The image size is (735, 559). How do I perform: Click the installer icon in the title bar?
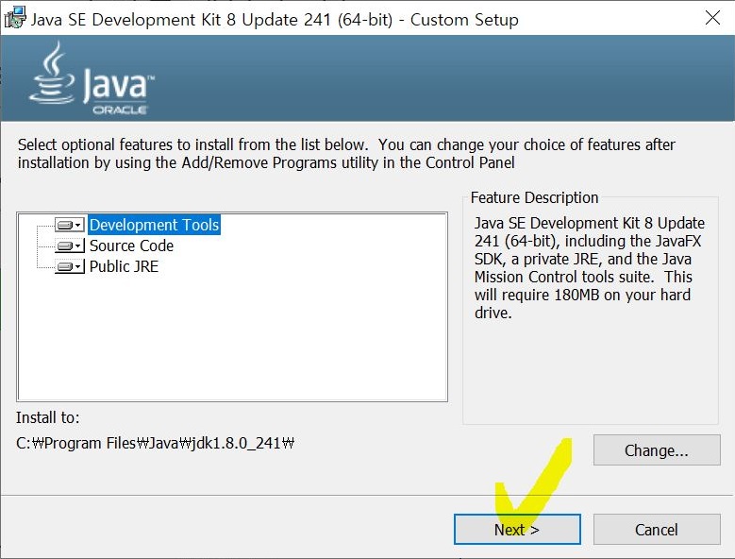pos(15,18)
